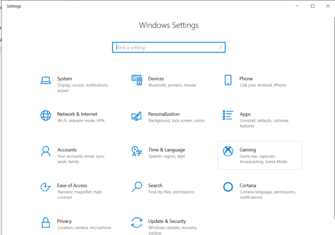Open the Devices keyboard-speaker icon
The width and height of the screenshot is (335, 235).
pos(137,80)
